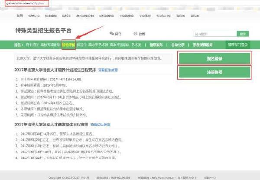Select the 综合评价 tab
This screenshot has height=180, width=260.
coord(68,44)
